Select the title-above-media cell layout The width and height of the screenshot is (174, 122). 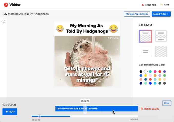[x=146, y=36]
